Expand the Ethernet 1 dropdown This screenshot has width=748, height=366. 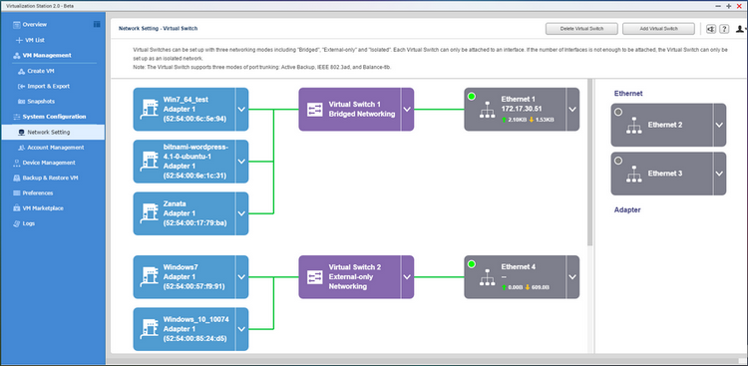click(572, 110)
